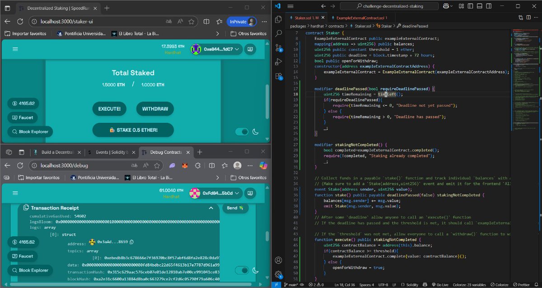The width and height of the screenshot is (542, 288).
Task: Open the InPrivate profile button
Action: click(242, 21)
